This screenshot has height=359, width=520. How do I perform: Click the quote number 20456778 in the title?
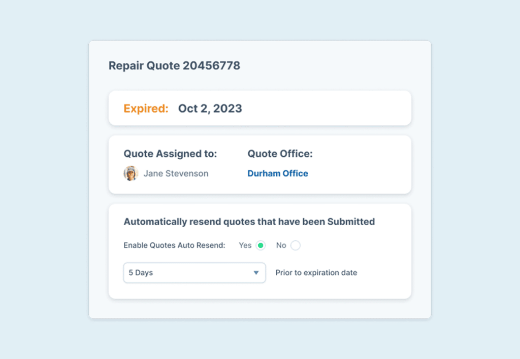(211, 65)
